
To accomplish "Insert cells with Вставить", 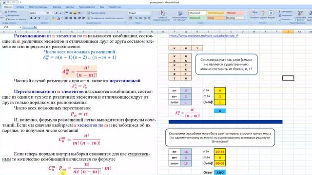I will coord(254,15).
